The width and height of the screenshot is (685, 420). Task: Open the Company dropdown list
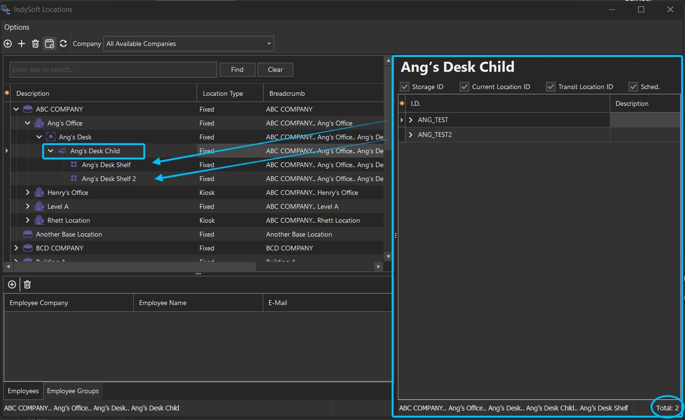click(x=269, y=44)
